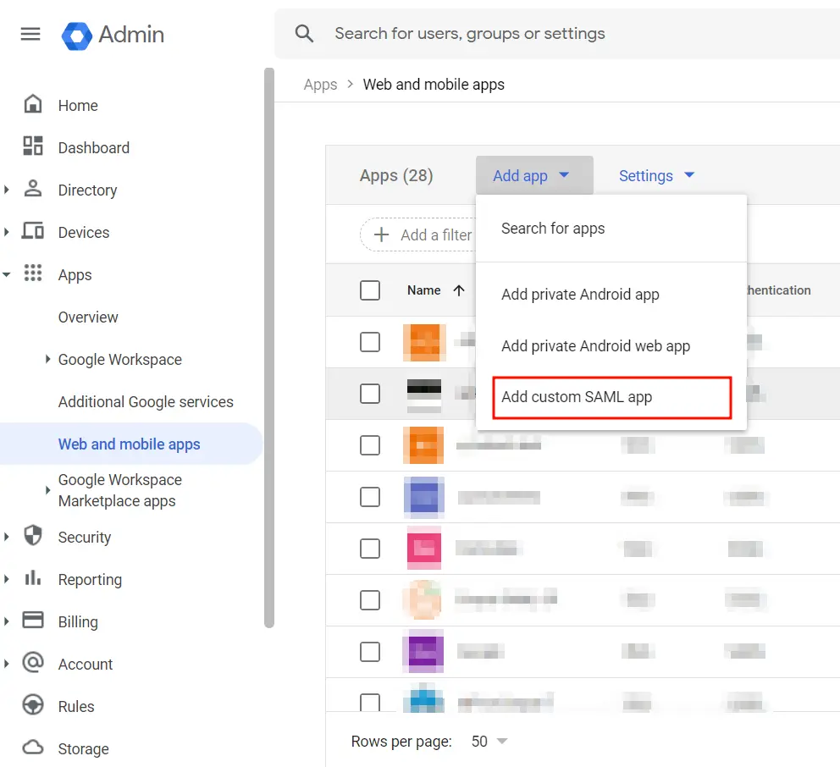
Task: Click the Dashboard tiles icon
Action: pyautogui.click(x=33, y=146)
